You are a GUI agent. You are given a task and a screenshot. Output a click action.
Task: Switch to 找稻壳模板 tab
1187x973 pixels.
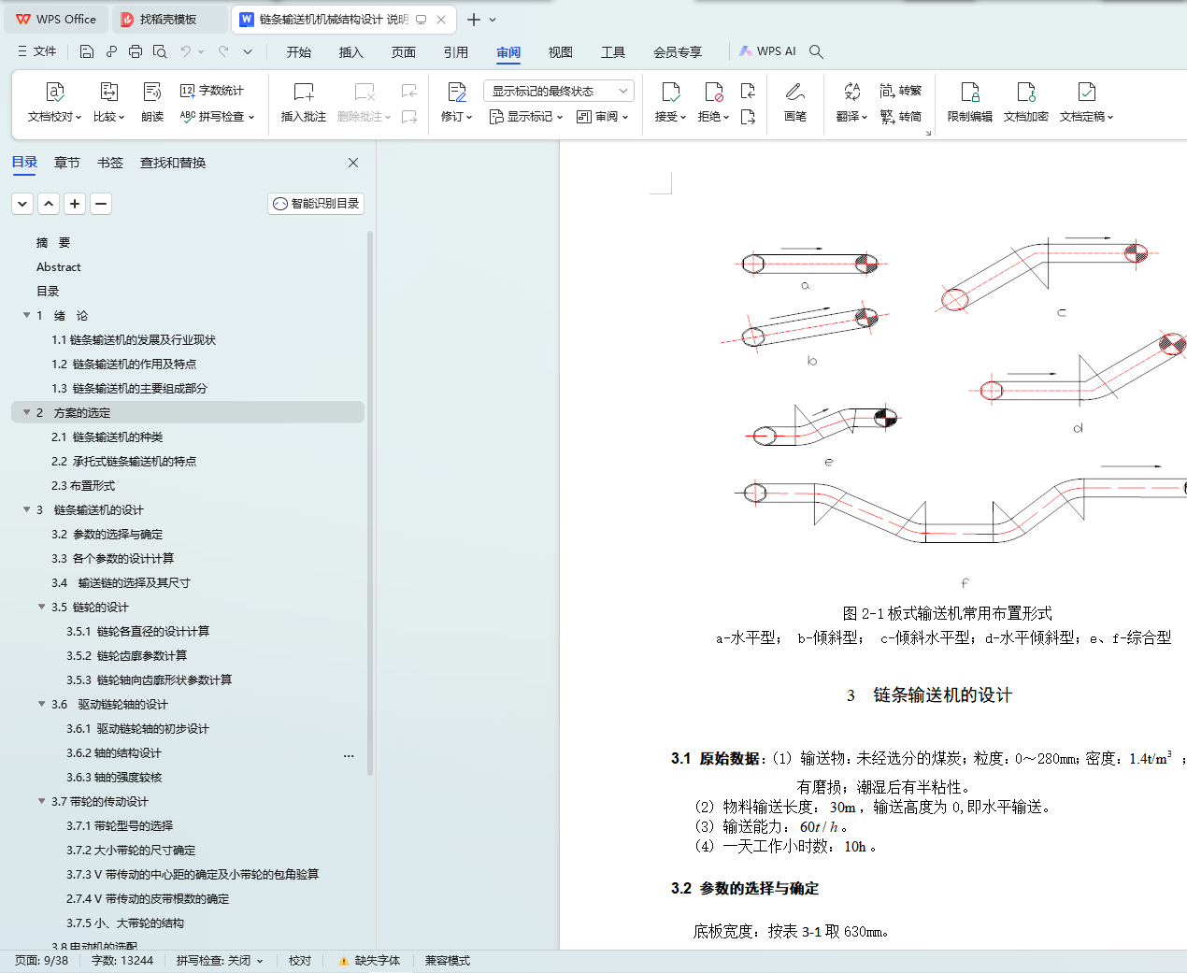coord(169,19)
